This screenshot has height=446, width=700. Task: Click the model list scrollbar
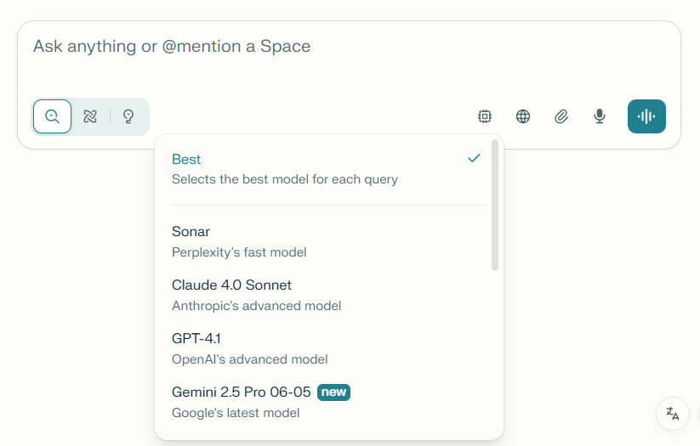point(495,206)
